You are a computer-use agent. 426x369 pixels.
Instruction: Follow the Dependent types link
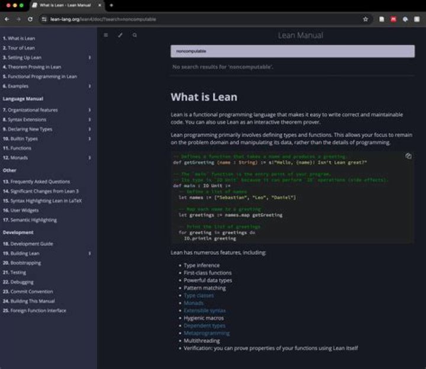click(x=205, y=326)
